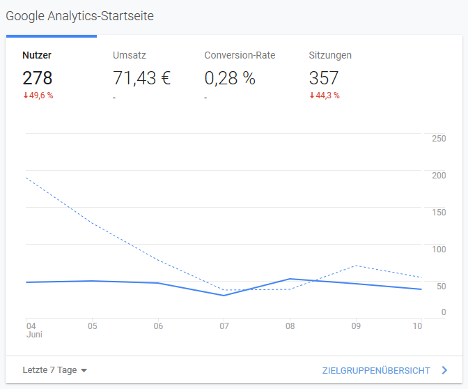The width and height of the screenshot is (468, 389).
Task: Click the 357 Sitzungen value
Action: [x=324, y=78]
